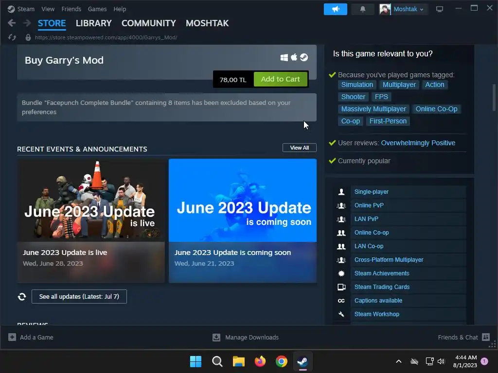Viewport: 498px width, 373px height.
Task: Click the Windows platform icon
Action: click(x=284, y=57)
